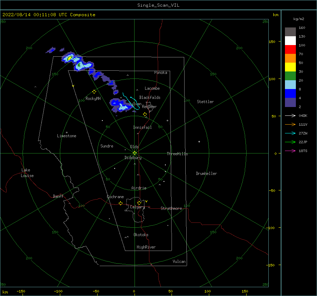Click the cyan storm track line near Sylvan
The height and width of the screenshot is (296, 317).
[x=131, y=101]
